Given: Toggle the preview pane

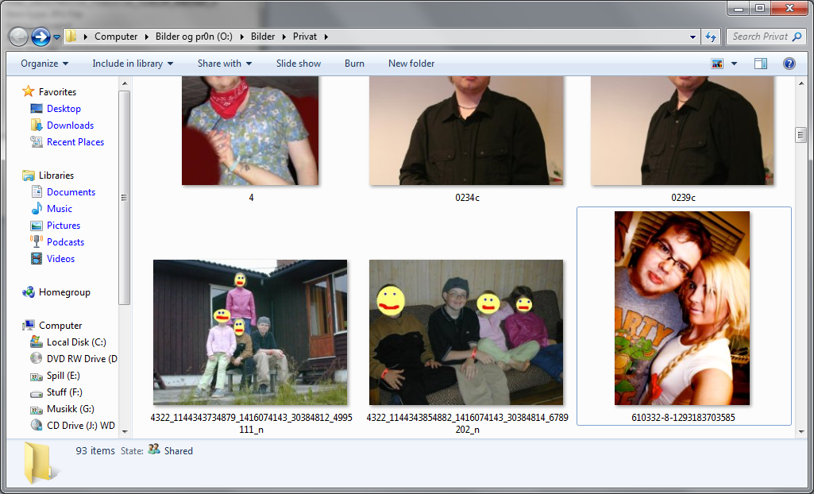Looking at the screenshot, I should (761, 64).
